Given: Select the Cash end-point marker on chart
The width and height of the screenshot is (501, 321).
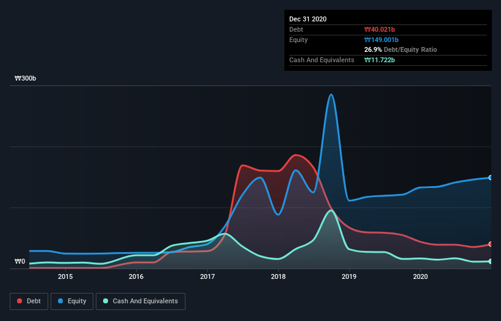Looking at the screenshot, I should pyautogui.click(x=491, y=261).
